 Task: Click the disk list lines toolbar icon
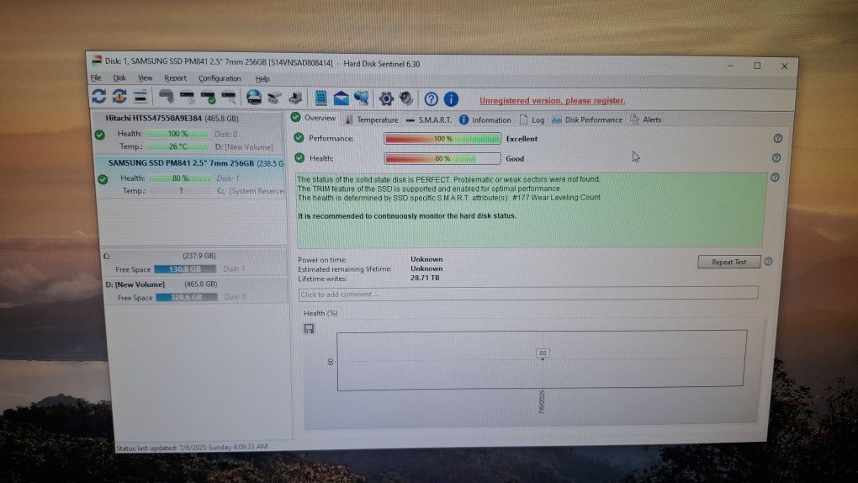point(140,97)
